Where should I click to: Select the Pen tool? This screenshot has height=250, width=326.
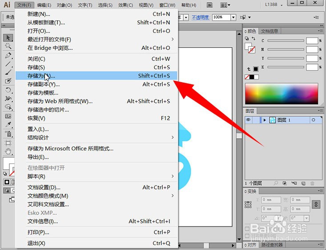[x=8, y=56]
